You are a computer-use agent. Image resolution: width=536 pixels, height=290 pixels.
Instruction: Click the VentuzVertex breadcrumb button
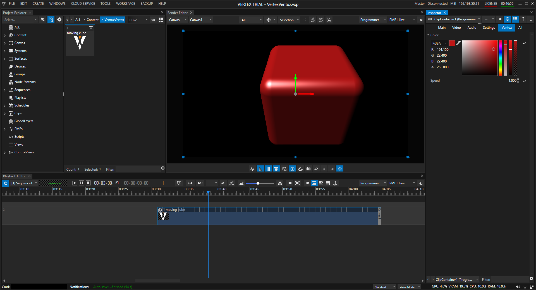click(x=113, y=20)
